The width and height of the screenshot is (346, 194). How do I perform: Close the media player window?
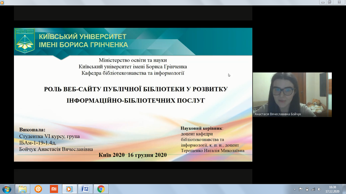click(339, 2)
